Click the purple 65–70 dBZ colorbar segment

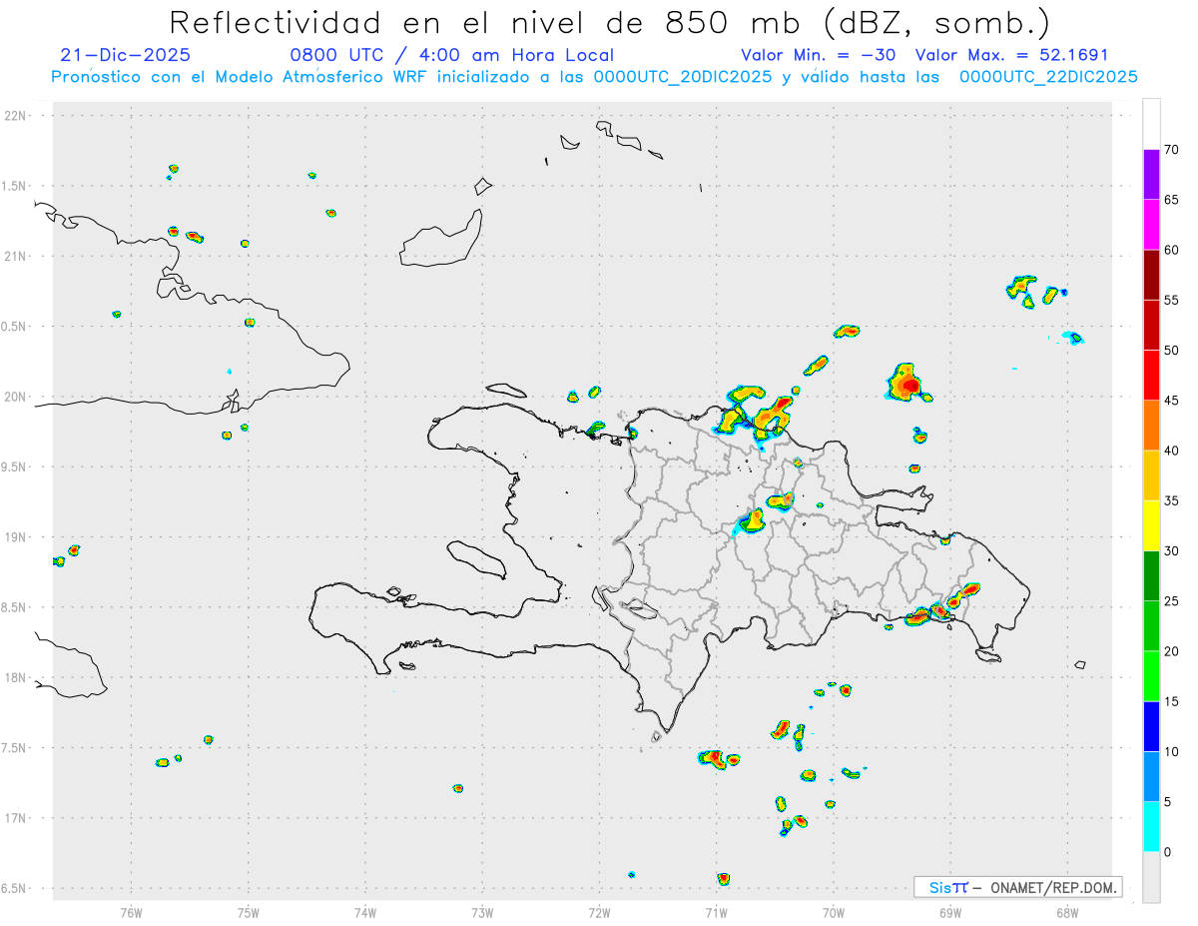1151,175
